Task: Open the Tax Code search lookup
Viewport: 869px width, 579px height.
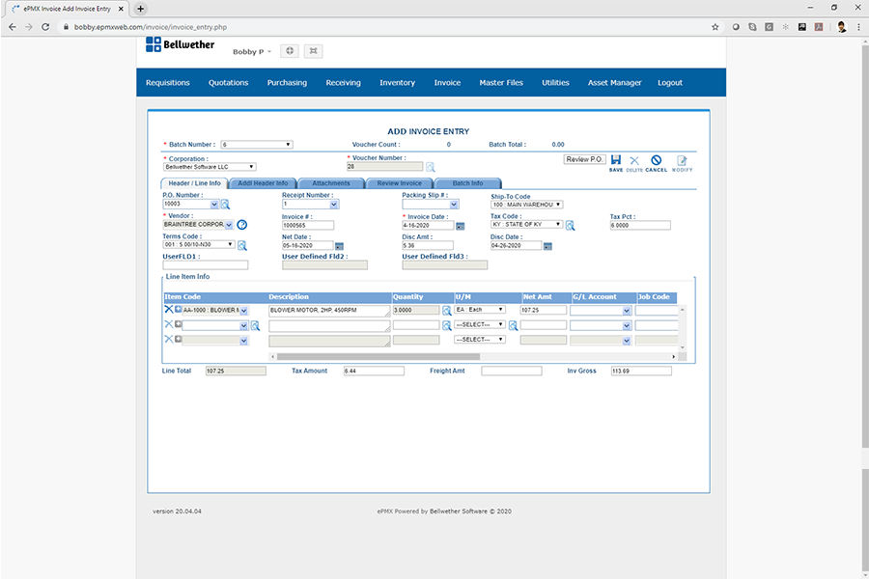Action: [x=570, y=225]
